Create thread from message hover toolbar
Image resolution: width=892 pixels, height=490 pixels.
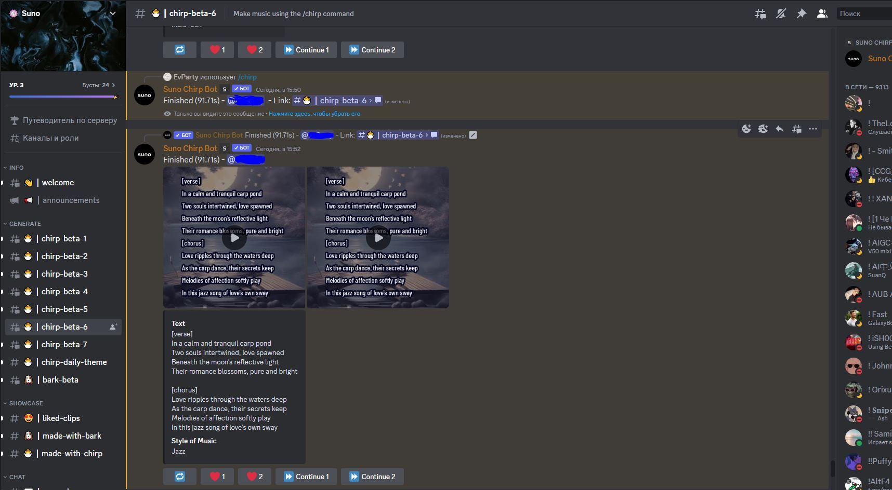coord(796,129)
